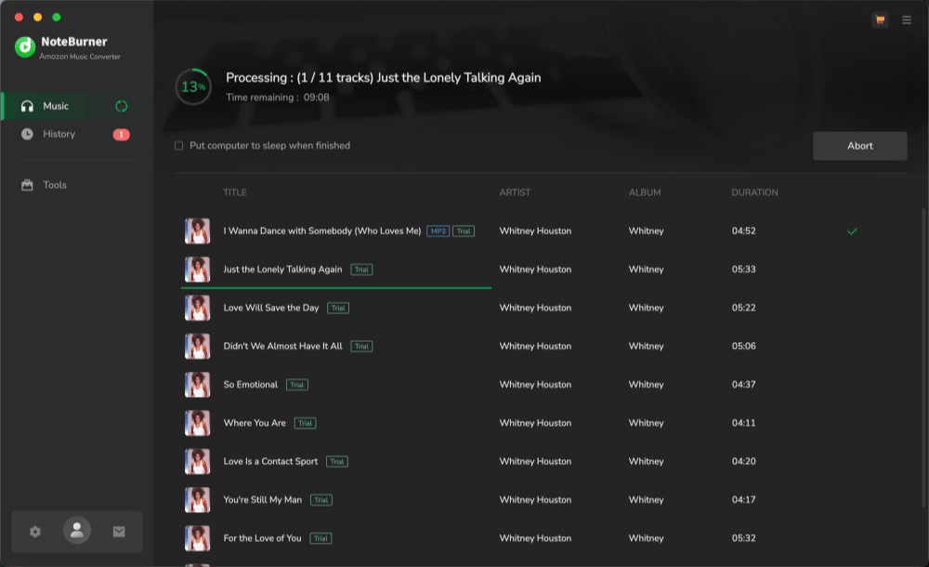Enable Put computer to sleep when finished

click(x=178, y=146)
